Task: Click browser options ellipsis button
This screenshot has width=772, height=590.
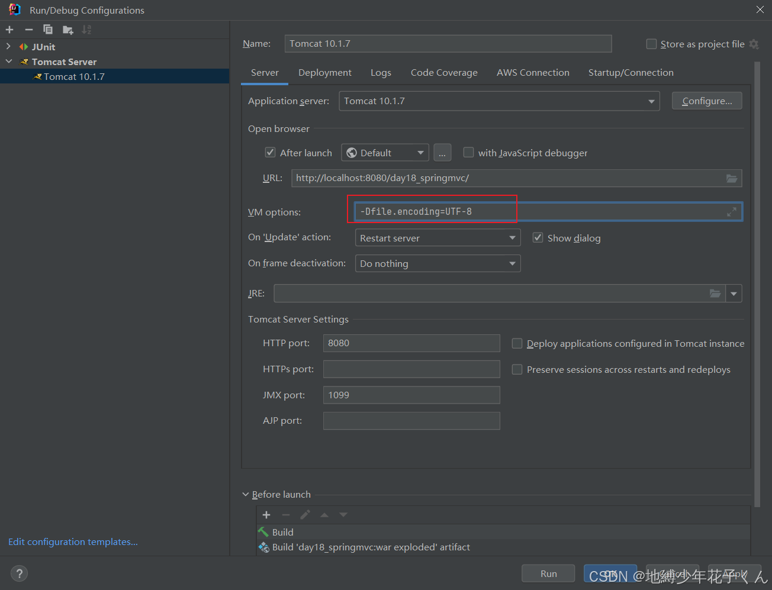Action: pyautogui.click(x=442, y=153)
